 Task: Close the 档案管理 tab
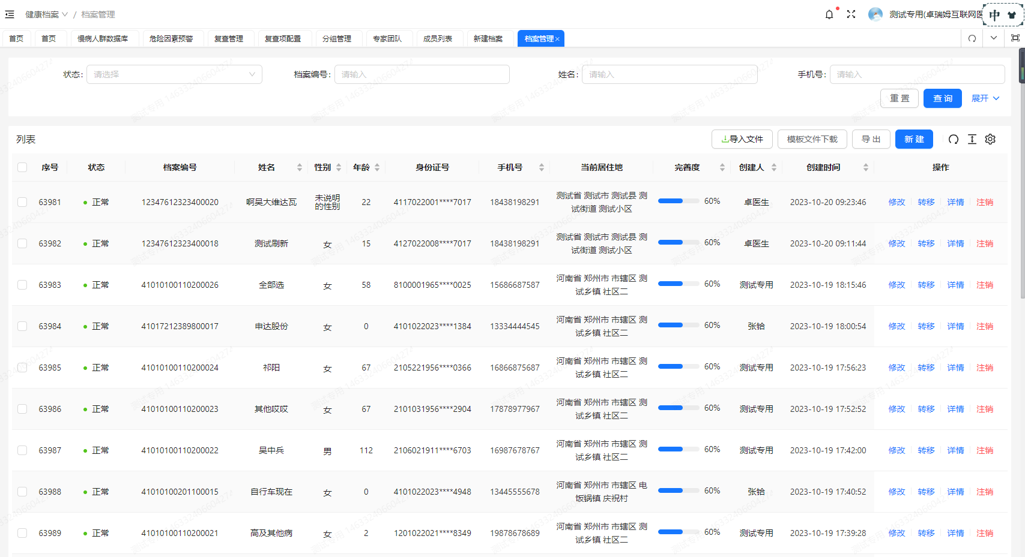(557, 39)
